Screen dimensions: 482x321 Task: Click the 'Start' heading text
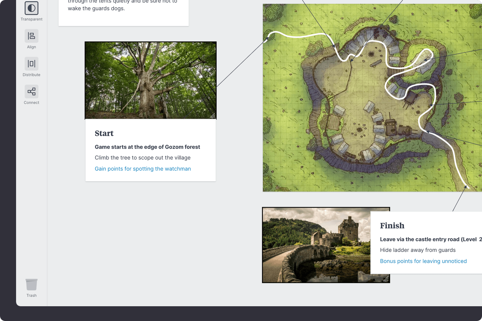pos(104,133)
